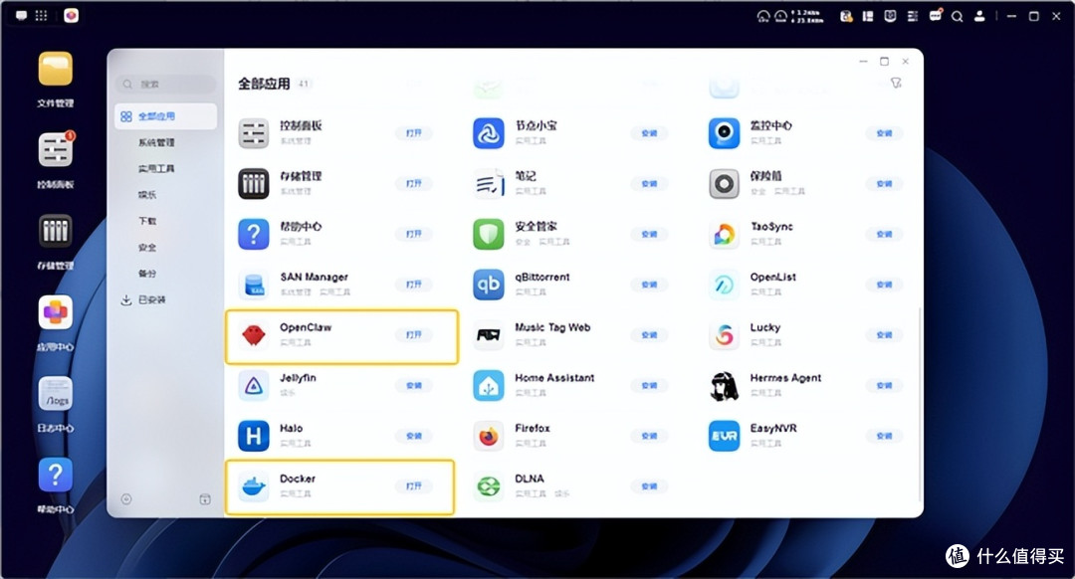1075x579 pixels.
Task: Select 全部应用 in the sidebar
Action: tap(166, 116)
